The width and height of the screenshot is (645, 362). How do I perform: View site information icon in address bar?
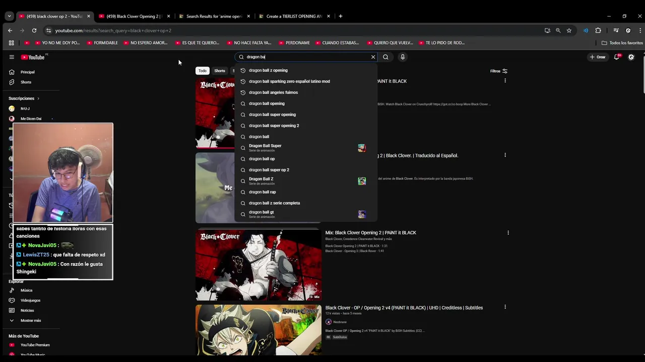point(48,30)
